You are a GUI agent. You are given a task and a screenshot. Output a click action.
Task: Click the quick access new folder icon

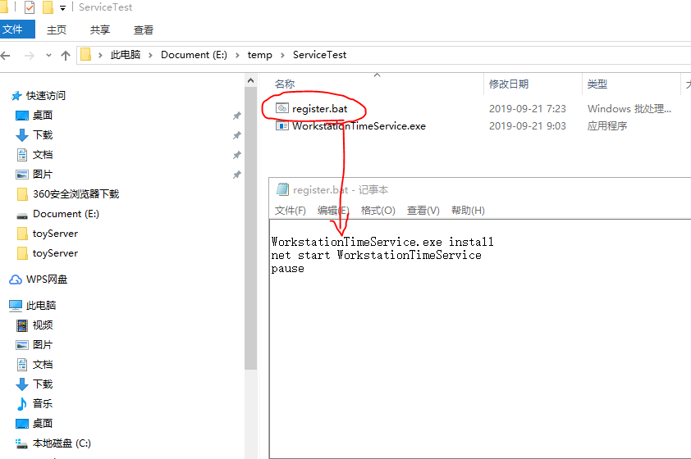[48, 7]
